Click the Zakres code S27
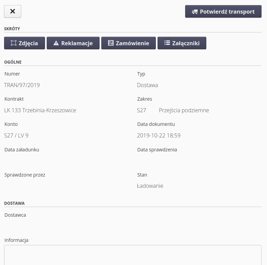The image size is (267, 265). [142, 110]
